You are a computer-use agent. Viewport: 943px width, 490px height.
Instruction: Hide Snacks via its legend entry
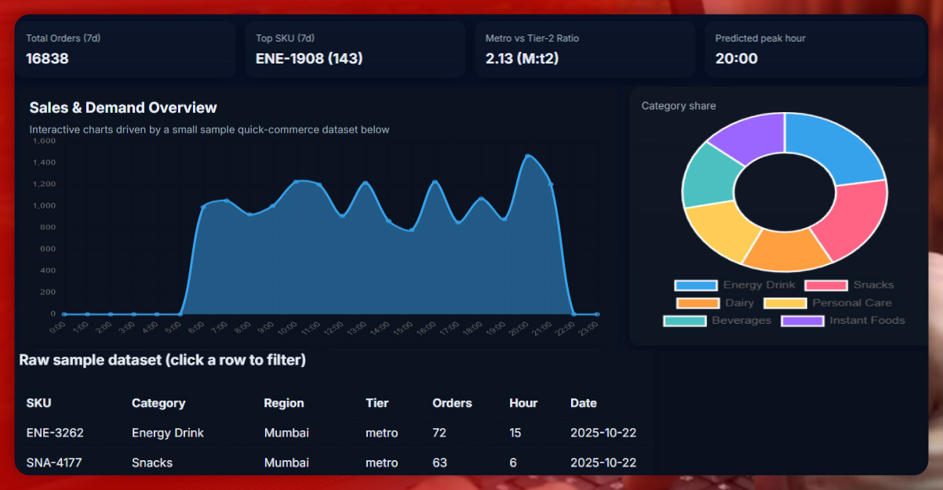coord(826,285)
